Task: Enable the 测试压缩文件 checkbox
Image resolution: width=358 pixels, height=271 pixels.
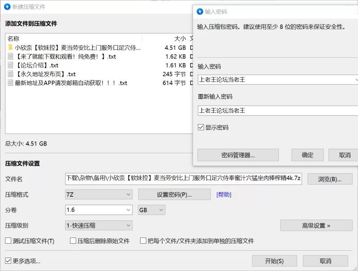Action: (8, 241)
